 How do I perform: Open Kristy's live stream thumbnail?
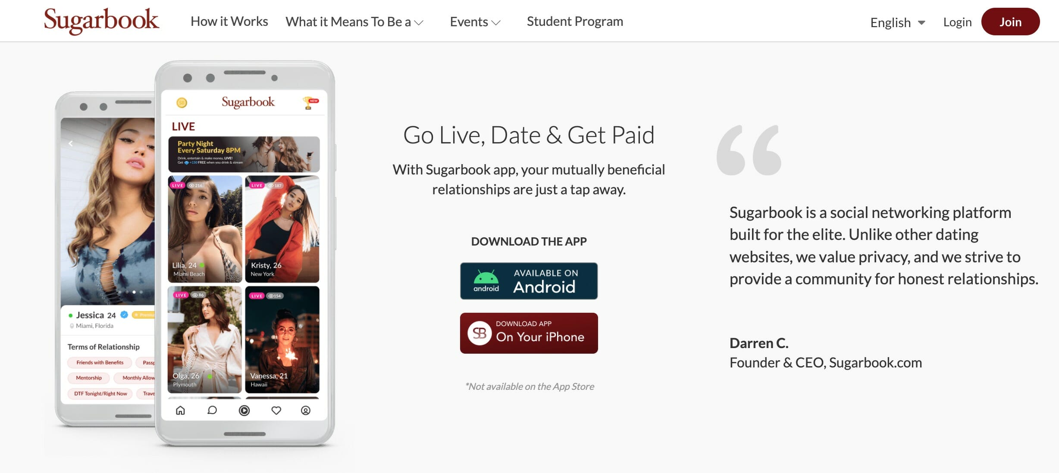point(282,229)
